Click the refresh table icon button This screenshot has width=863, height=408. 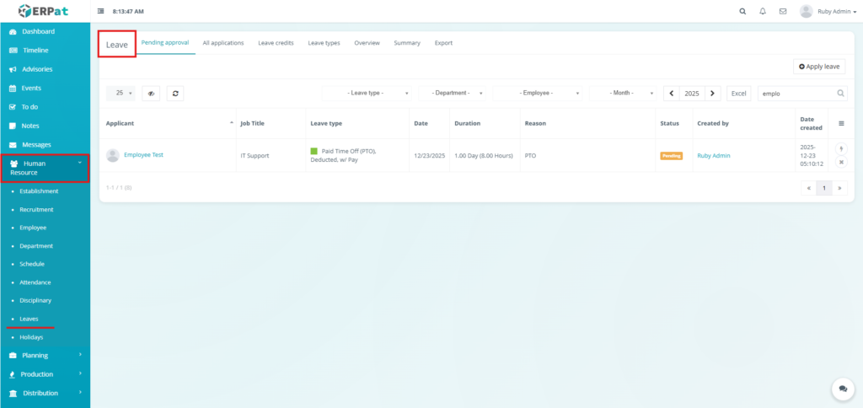[x=175, y=94]
